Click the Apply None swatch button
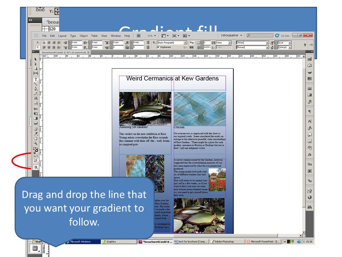 [x=36, y=161]
